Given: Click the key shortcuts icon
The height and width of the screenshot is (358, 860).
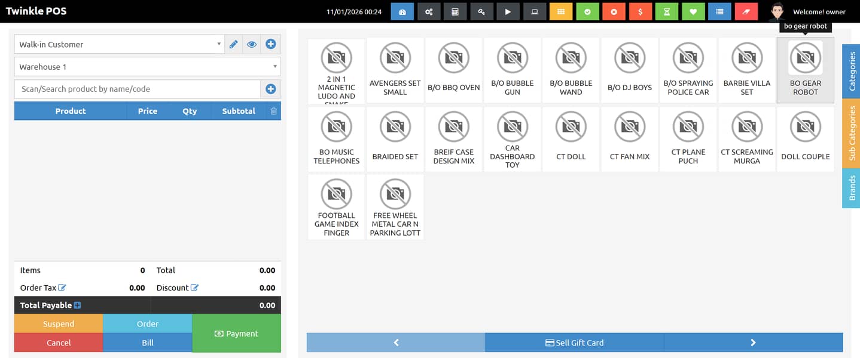Looking at the screenshot, I should (481, 12).
